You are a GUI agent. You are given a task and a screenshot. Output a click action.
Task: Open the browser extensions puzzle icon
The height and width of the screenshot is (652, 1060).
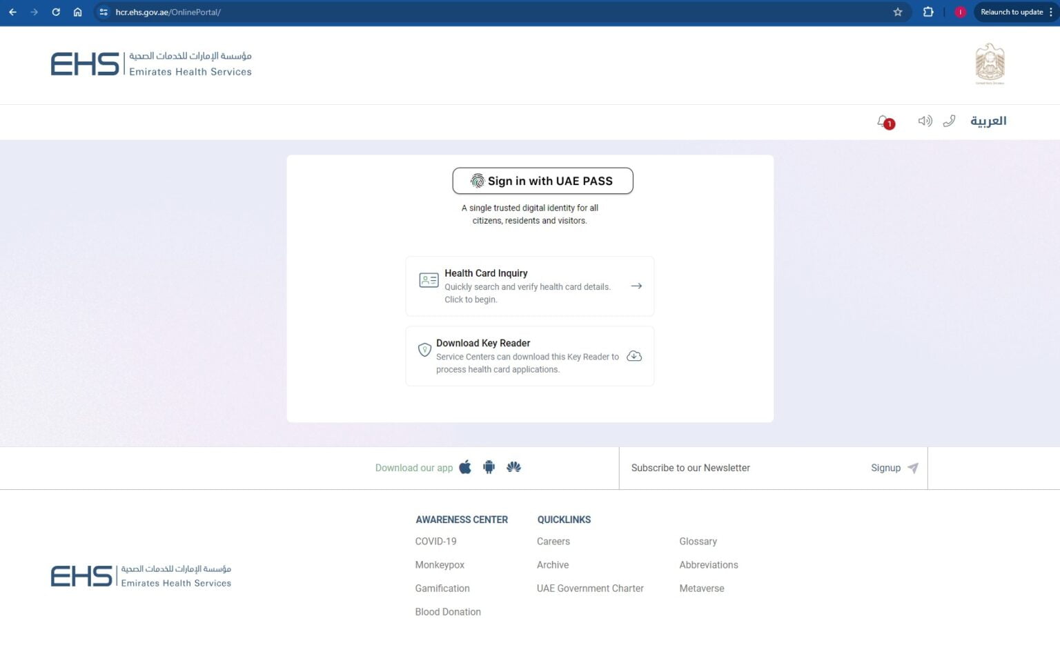point(928,12)
